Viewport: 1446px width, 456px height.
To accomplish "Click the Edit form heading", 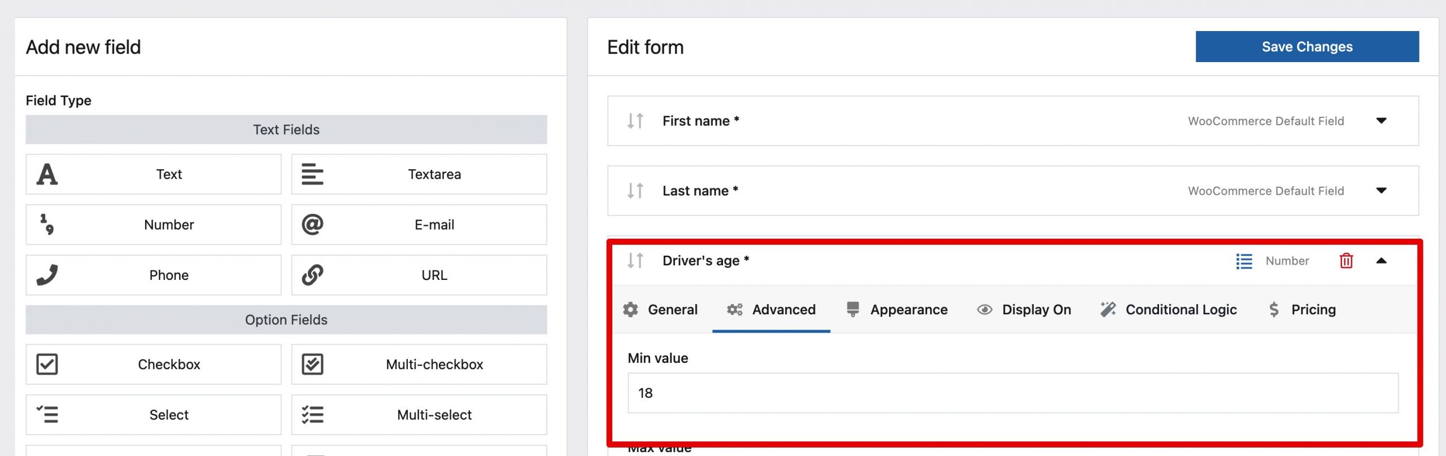I will (646, 47).
